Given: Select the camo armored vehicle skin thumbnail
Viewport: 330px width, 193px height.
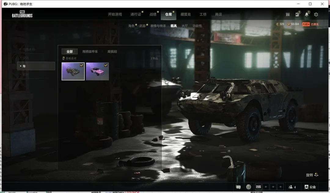Looking at the screenshot, I should (73, 71).
